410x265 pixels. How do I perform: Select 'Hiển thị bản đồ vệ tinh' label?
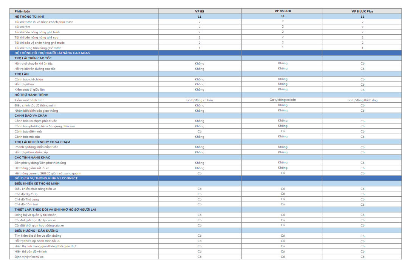pos(31,251)
